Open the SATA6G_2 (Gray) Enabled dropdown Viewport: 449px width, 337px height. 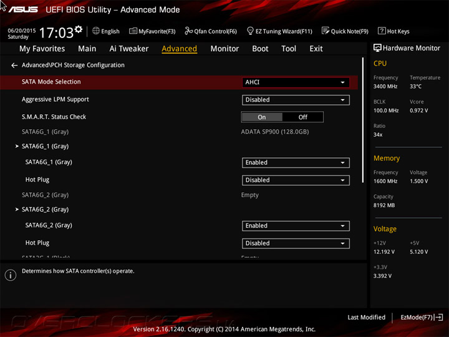click(x=296, y=226)
